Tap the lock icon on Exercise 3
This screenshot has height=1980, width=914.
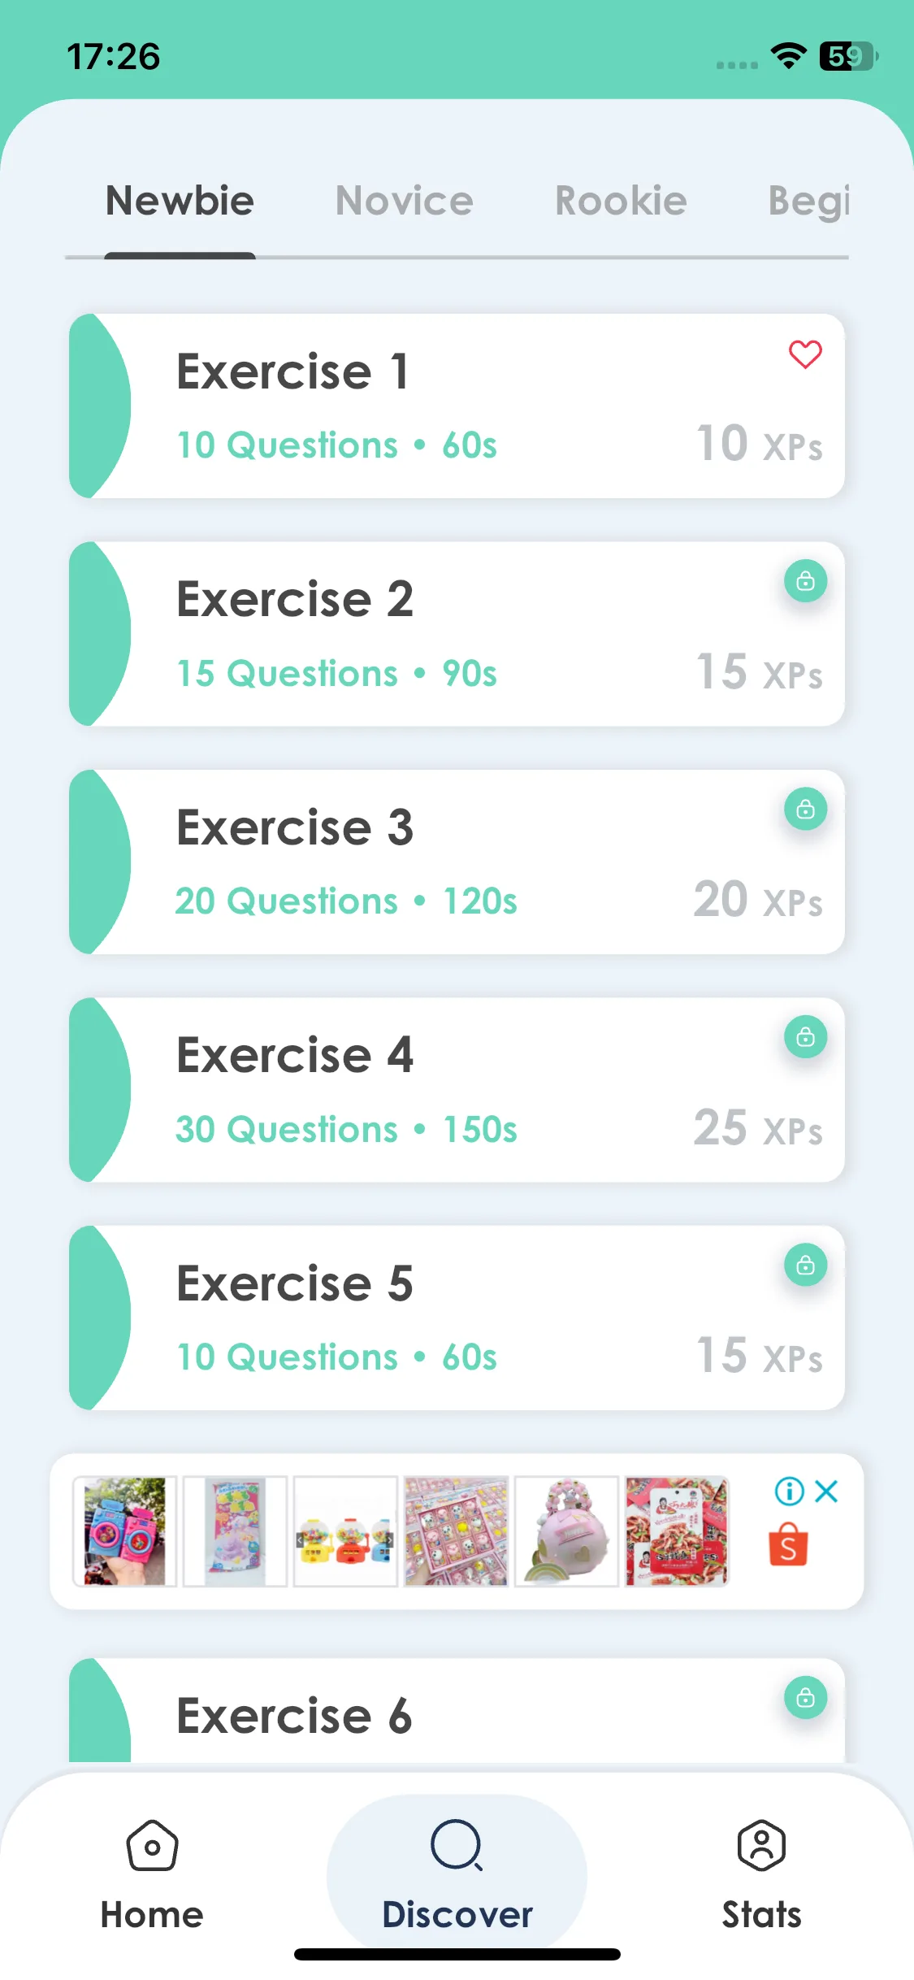click(x=805, y=810)
